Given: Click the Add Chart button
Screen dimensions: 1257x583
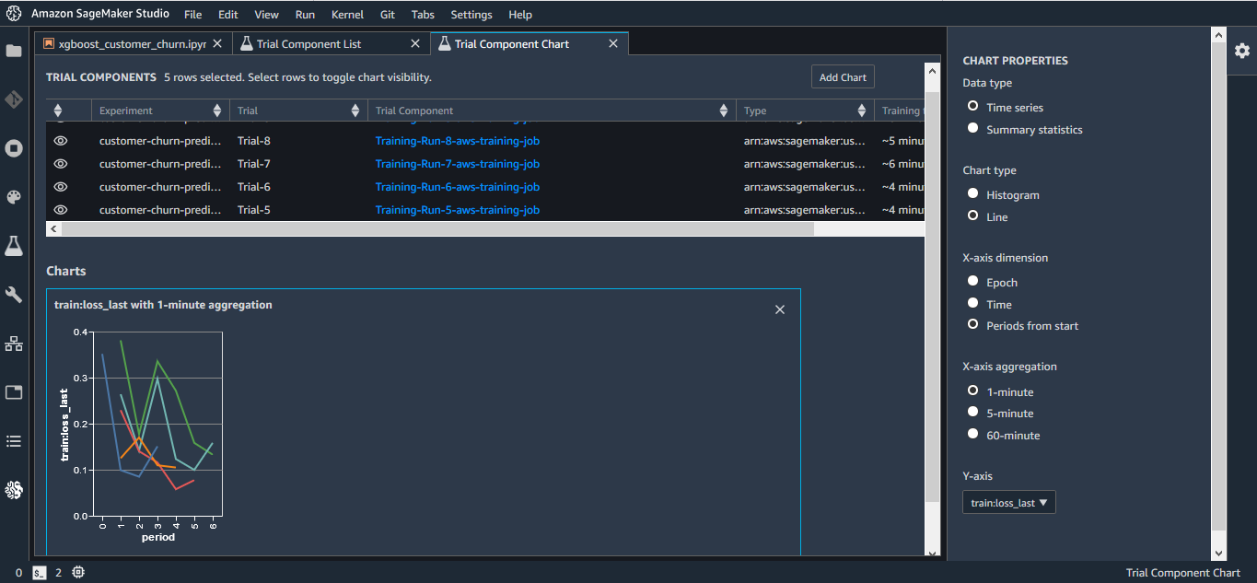Looking at the screenshot, I should pyautogui.click(x=843, y=77).
